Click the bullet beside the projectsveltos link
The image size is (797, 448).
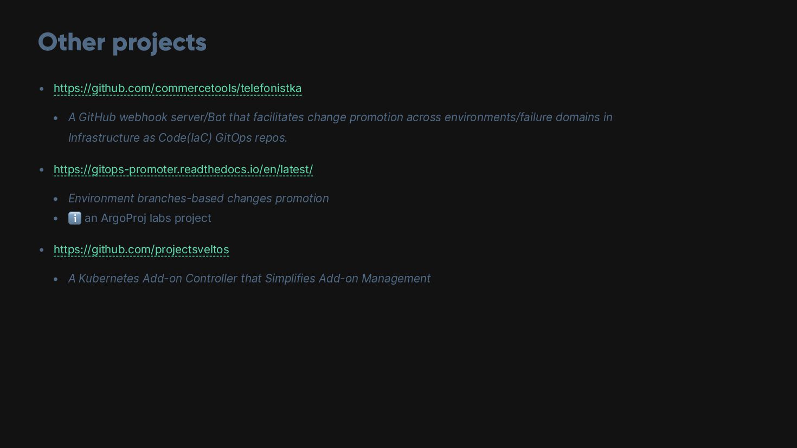pos(42,250)
